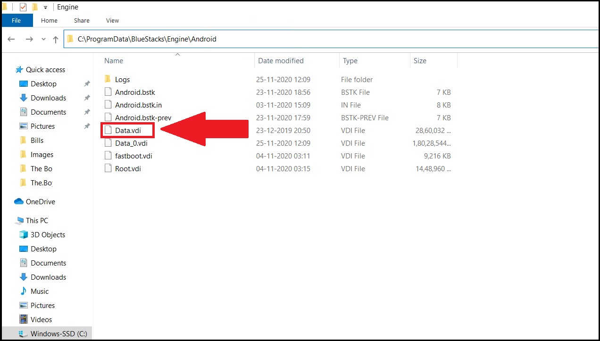Open 3D Objects under This PC
Screen dimensions: 600x341
(x=48, y=234)
